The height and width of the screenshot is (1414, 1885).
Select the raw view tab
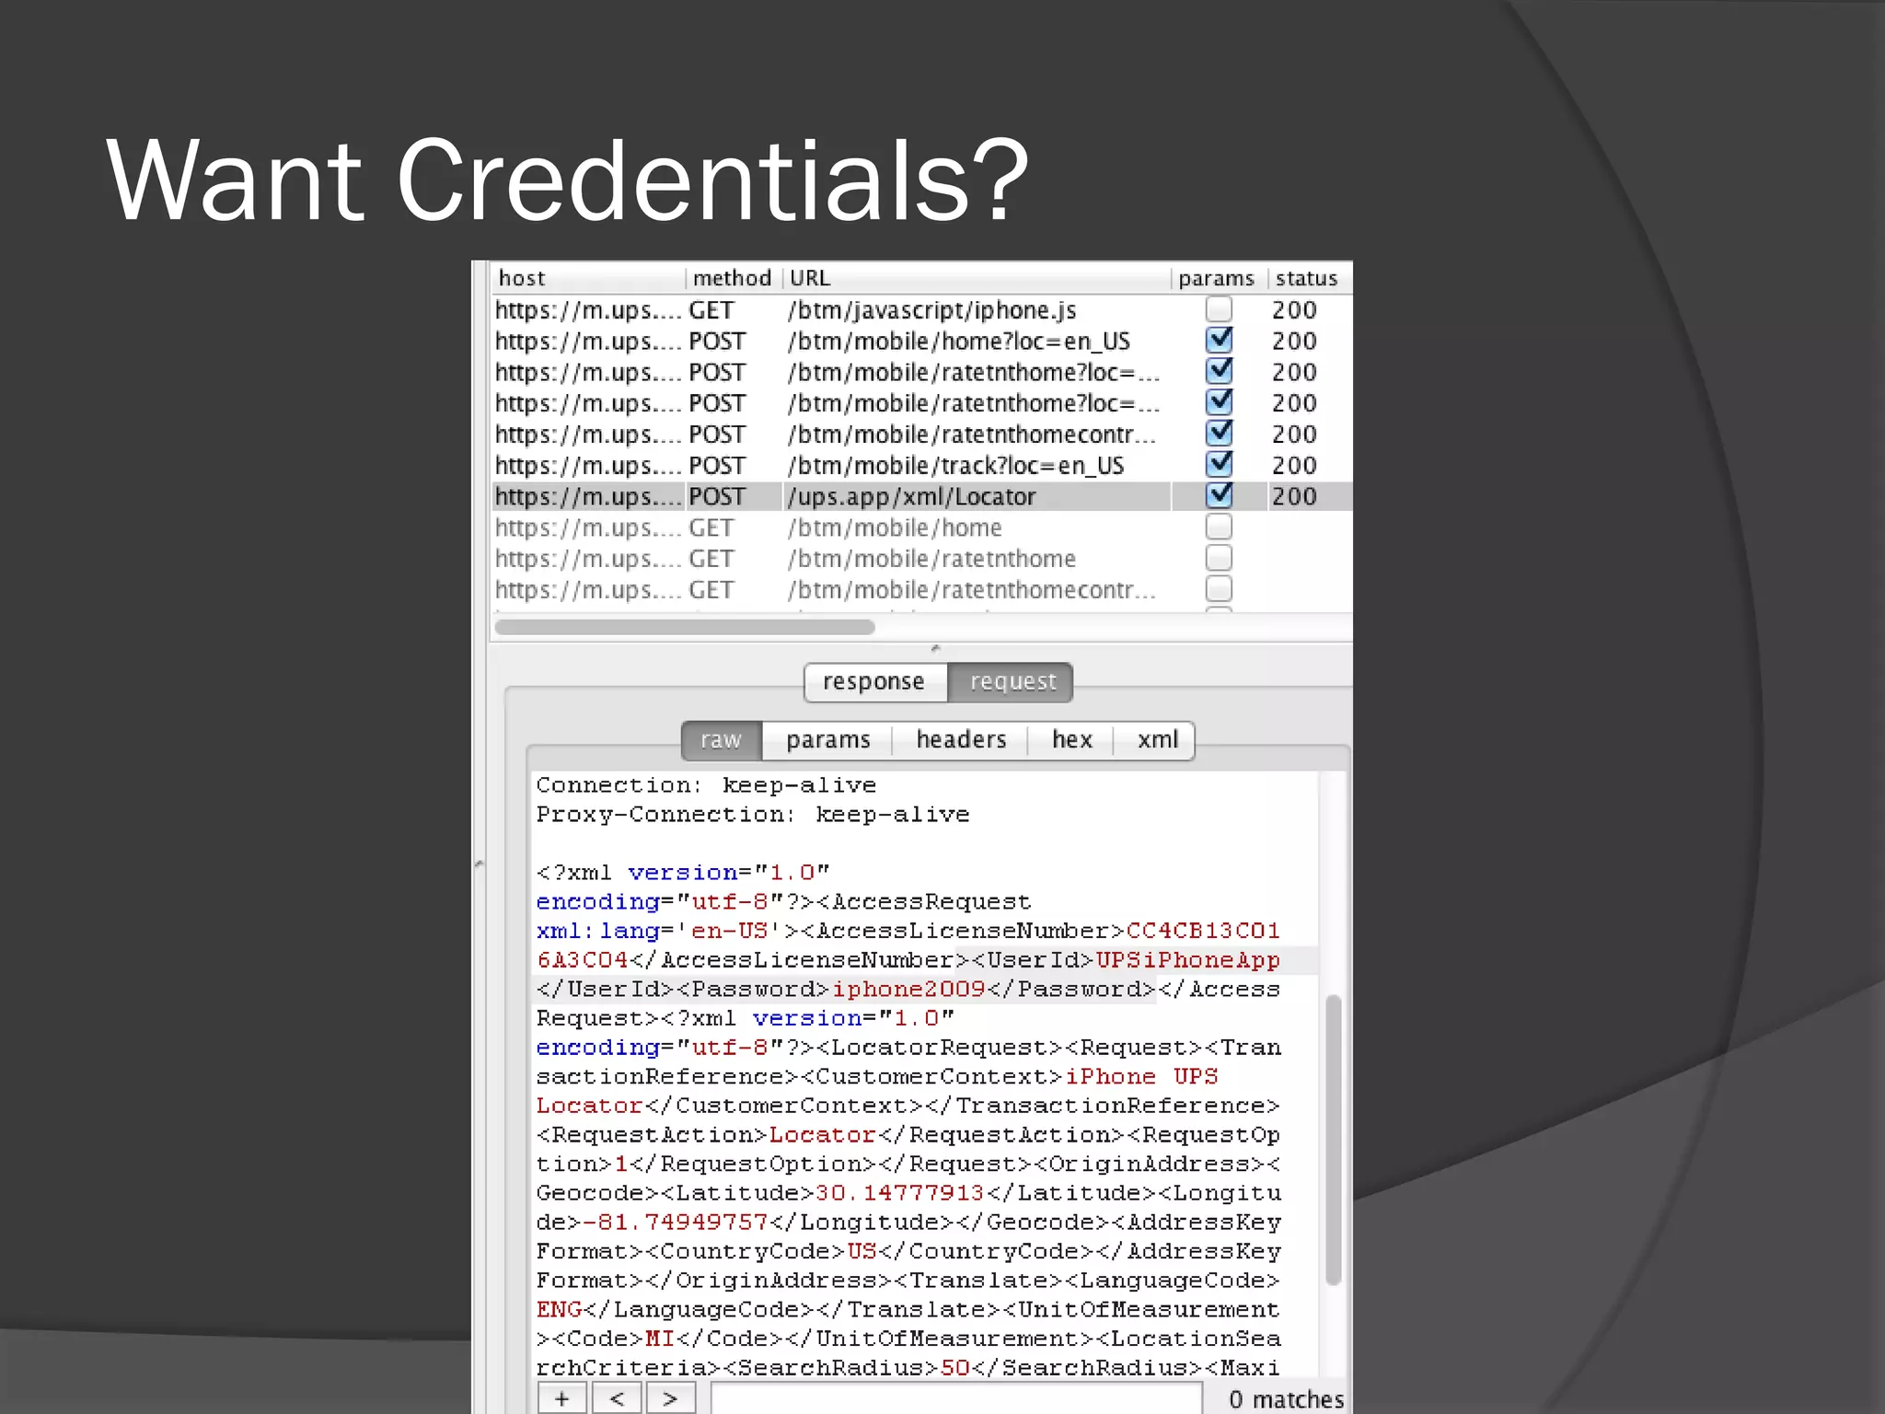pyautogui.click(x=722, y=741)
